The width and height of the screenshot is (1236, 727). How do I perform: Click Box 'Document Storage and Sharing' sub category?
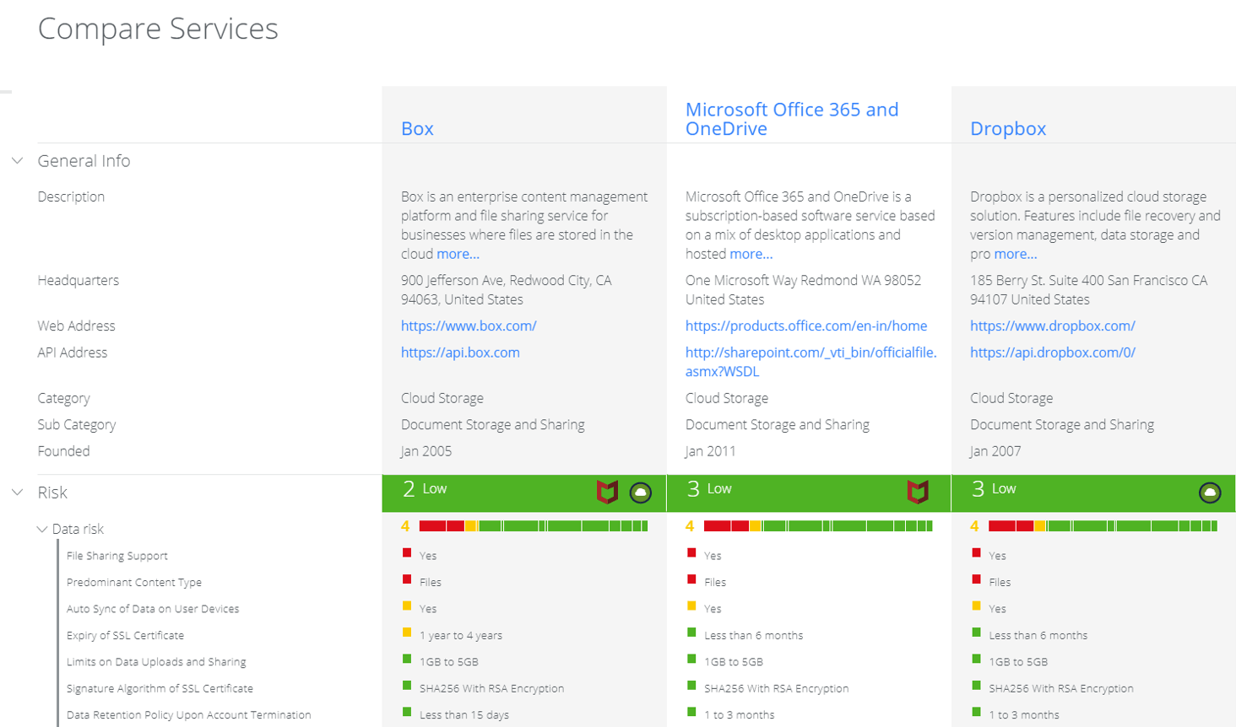493,424
